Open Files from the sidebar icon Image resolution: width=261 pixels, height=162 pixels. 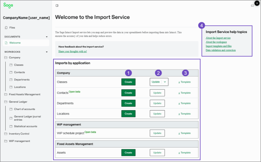[6, 28]
